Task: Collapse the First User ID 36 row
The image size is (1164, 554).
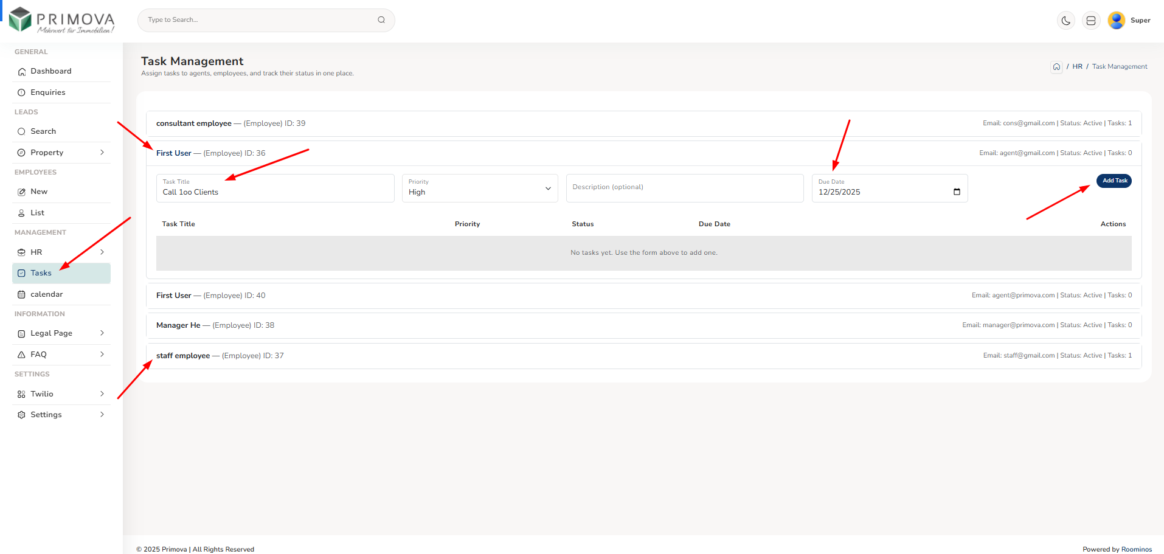Action: pos(174,153)
